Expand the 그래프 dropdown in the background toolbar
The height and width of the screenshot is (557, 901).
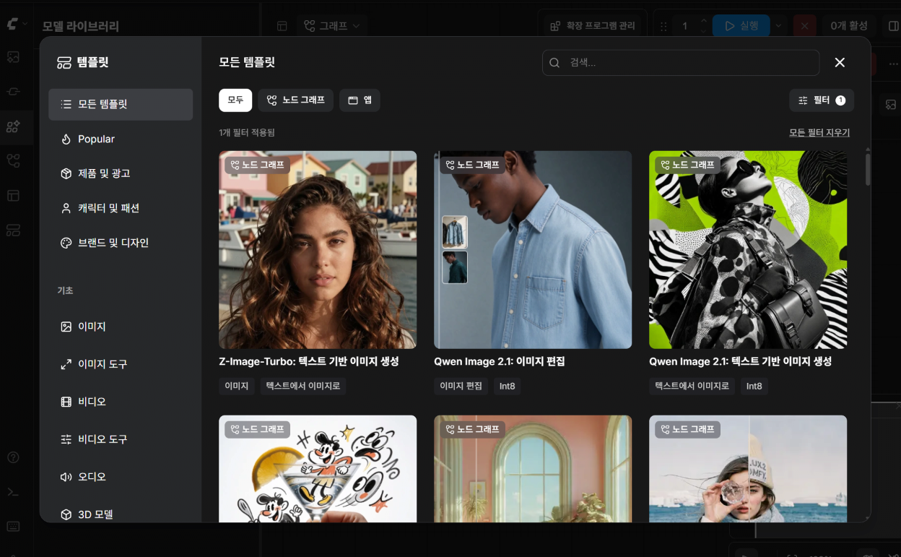click(333, 26)
